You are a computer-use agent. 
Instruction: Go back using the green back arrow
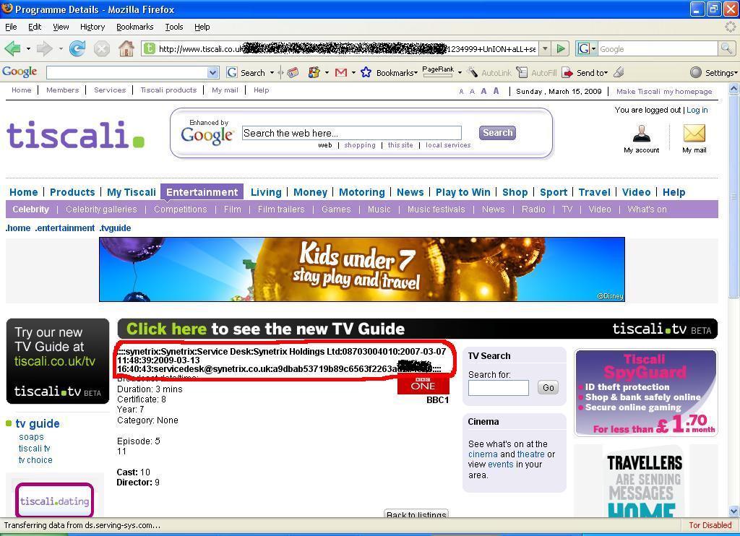click(13, 48)
